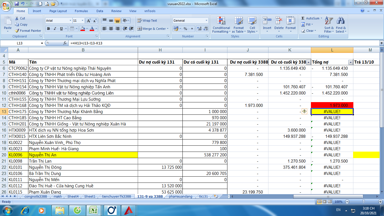Click the Insert Function fx icon
The width and height of the screenshot is (384, 216).
(x=65, y=43)
